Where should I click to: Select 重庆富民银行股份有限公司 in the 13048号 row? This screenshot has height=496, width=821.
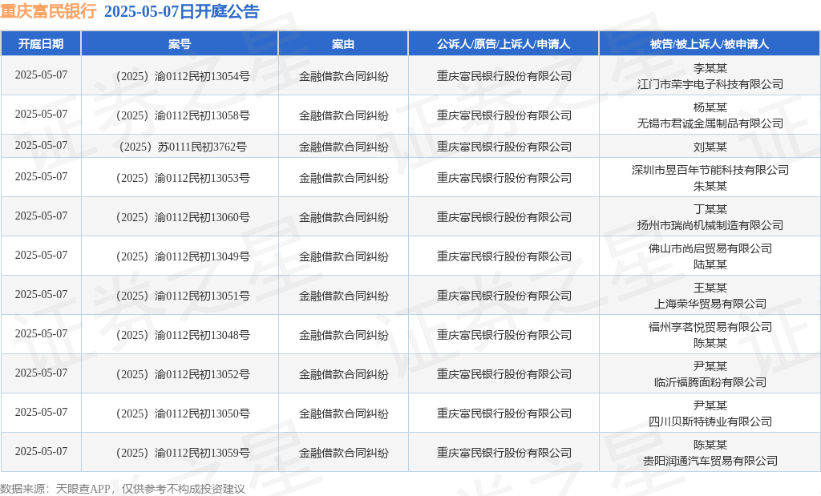click(504, 335)
